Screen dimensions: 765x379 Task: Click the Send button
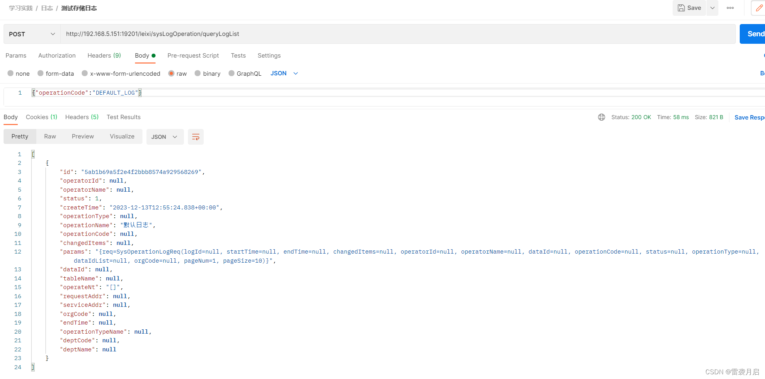(x=754, y=34)
